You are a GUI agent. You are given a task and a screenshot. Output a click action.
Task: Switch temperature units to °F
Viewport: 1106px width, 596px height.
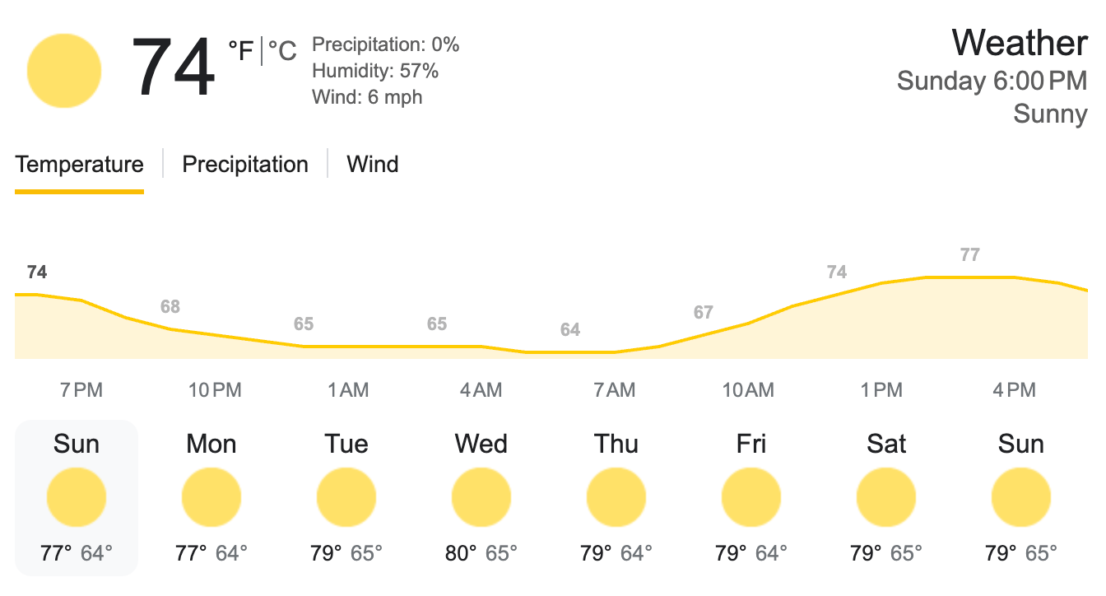[x=241, y=51]
